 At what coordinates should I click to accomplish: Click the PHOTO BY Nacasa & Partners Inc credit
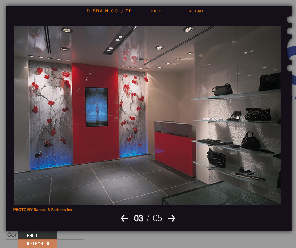click(x=43, y=210)
